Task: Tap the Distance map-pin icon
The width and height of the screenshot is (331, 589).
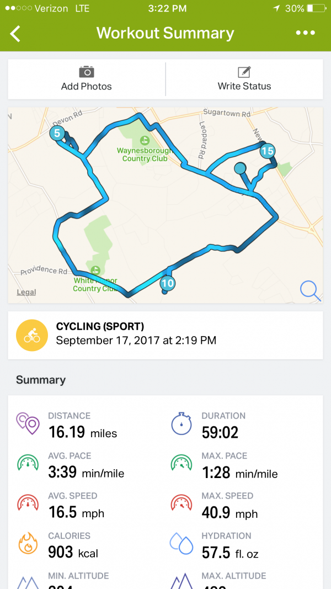Action: click(28, 424)
